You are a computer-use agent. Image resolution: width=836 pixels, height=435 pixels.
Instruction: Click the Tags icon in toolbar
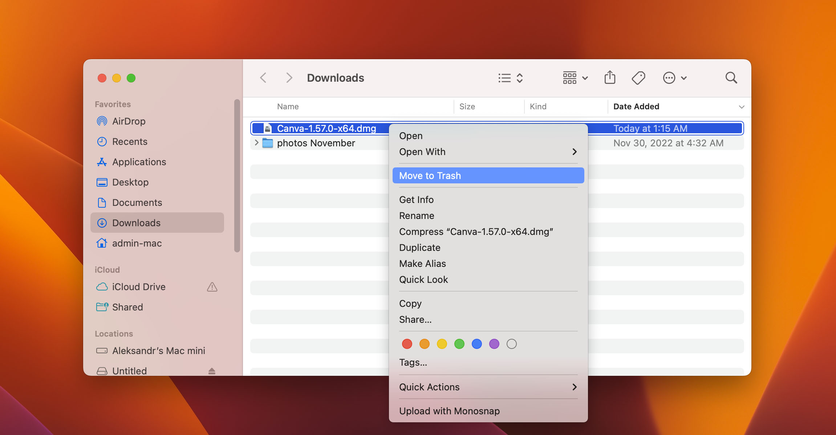click(x=638, y=77)
